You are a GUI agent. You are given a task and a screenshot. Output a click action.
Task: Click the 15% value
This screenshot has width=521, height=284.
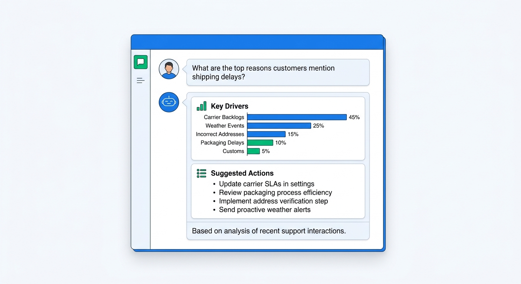tap(293, 134)
